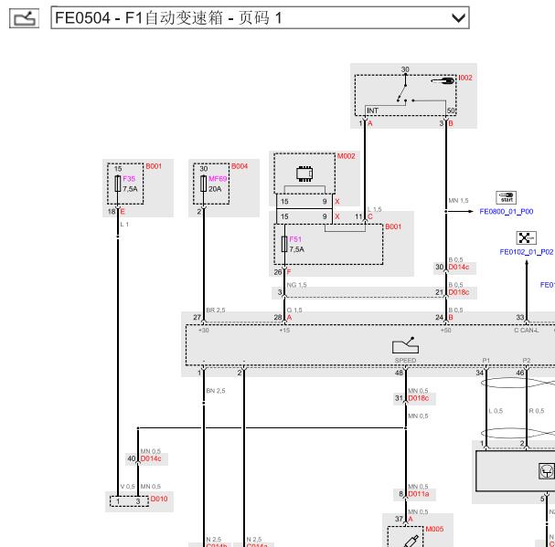Click the steering wheel icon in the lower right box
The image size is (555, 547).
[x=546, y=471]
